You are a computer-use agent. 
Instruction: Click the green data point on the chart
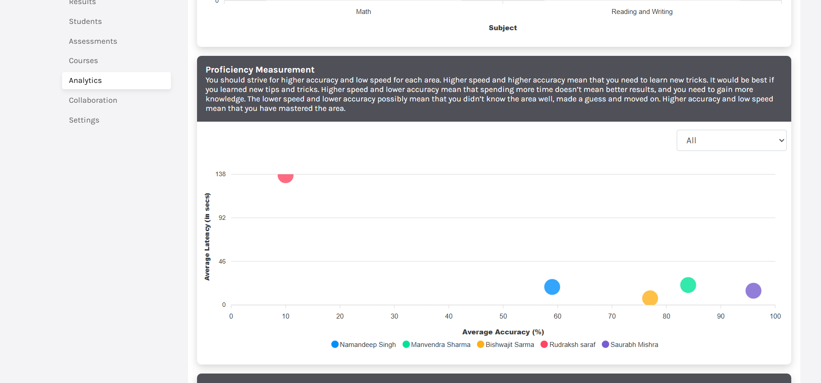pyautogui.click(x=688, y=285)
